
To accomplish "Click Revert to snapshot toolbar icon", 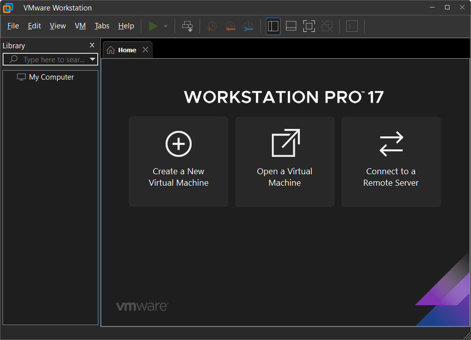I will click(x=231, y=26).
